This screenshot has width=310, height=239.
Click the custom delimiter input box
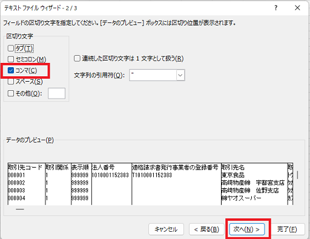click(56, 93)
